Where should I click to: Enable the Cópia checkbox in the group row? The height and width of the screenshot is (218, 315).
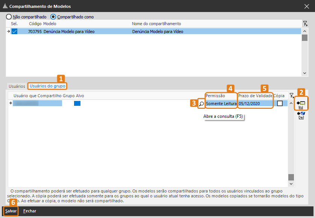coord(280,104)
